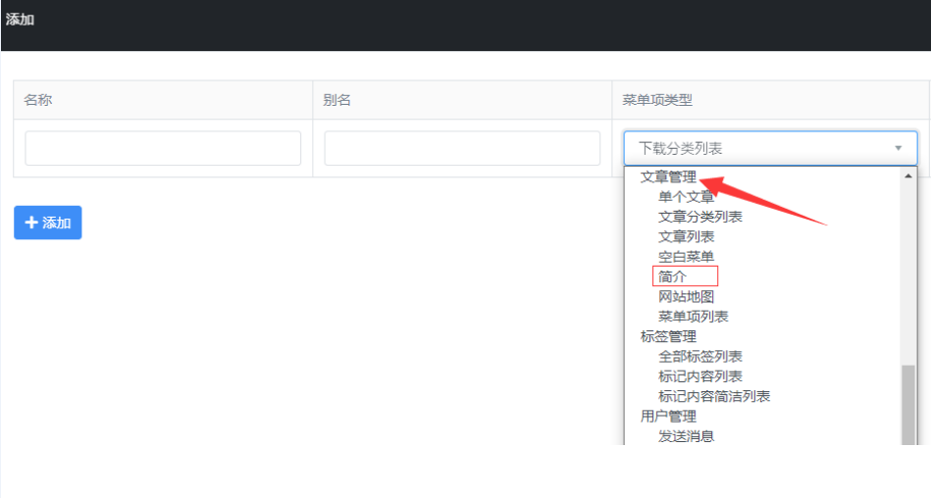Select 全部标签列表 option
The height and width of the screenshot is (498, 931).
(699, 357)
